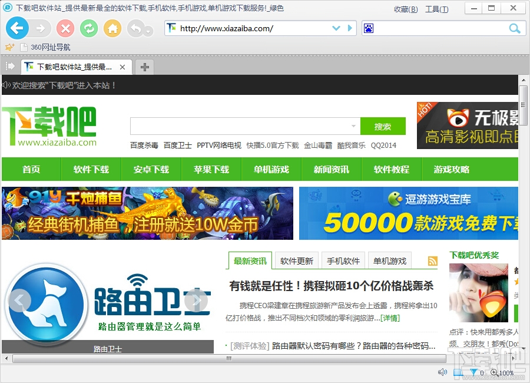Screen dimensions: 530x383
Task: Open the 金山毒霸 link
Action: tap(318, 146)
